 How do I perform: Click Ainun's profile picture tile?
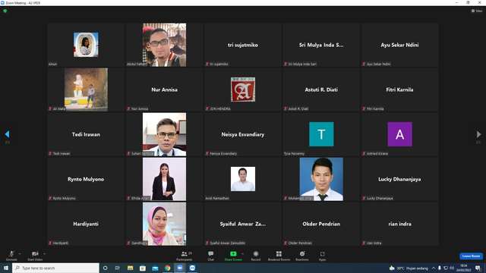pos(86,45)
